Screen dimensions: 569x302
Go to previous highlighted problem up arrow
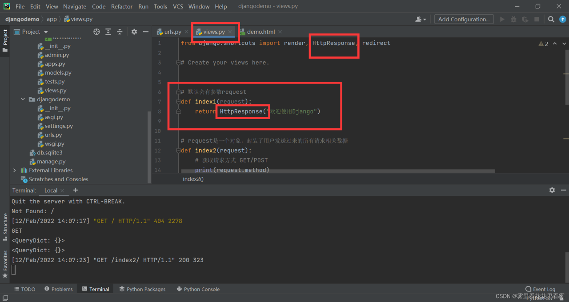click(x=555, y=44)
